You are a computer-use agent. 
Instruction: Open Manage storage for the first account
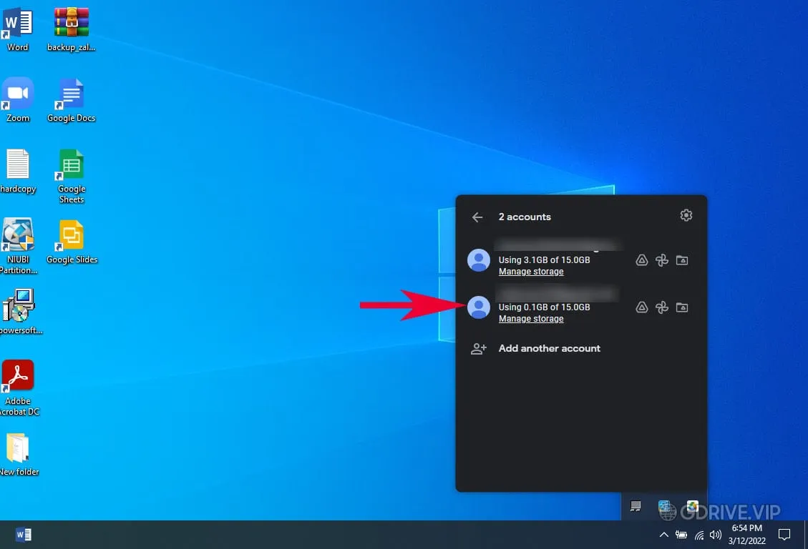click(x=531, y=272)
